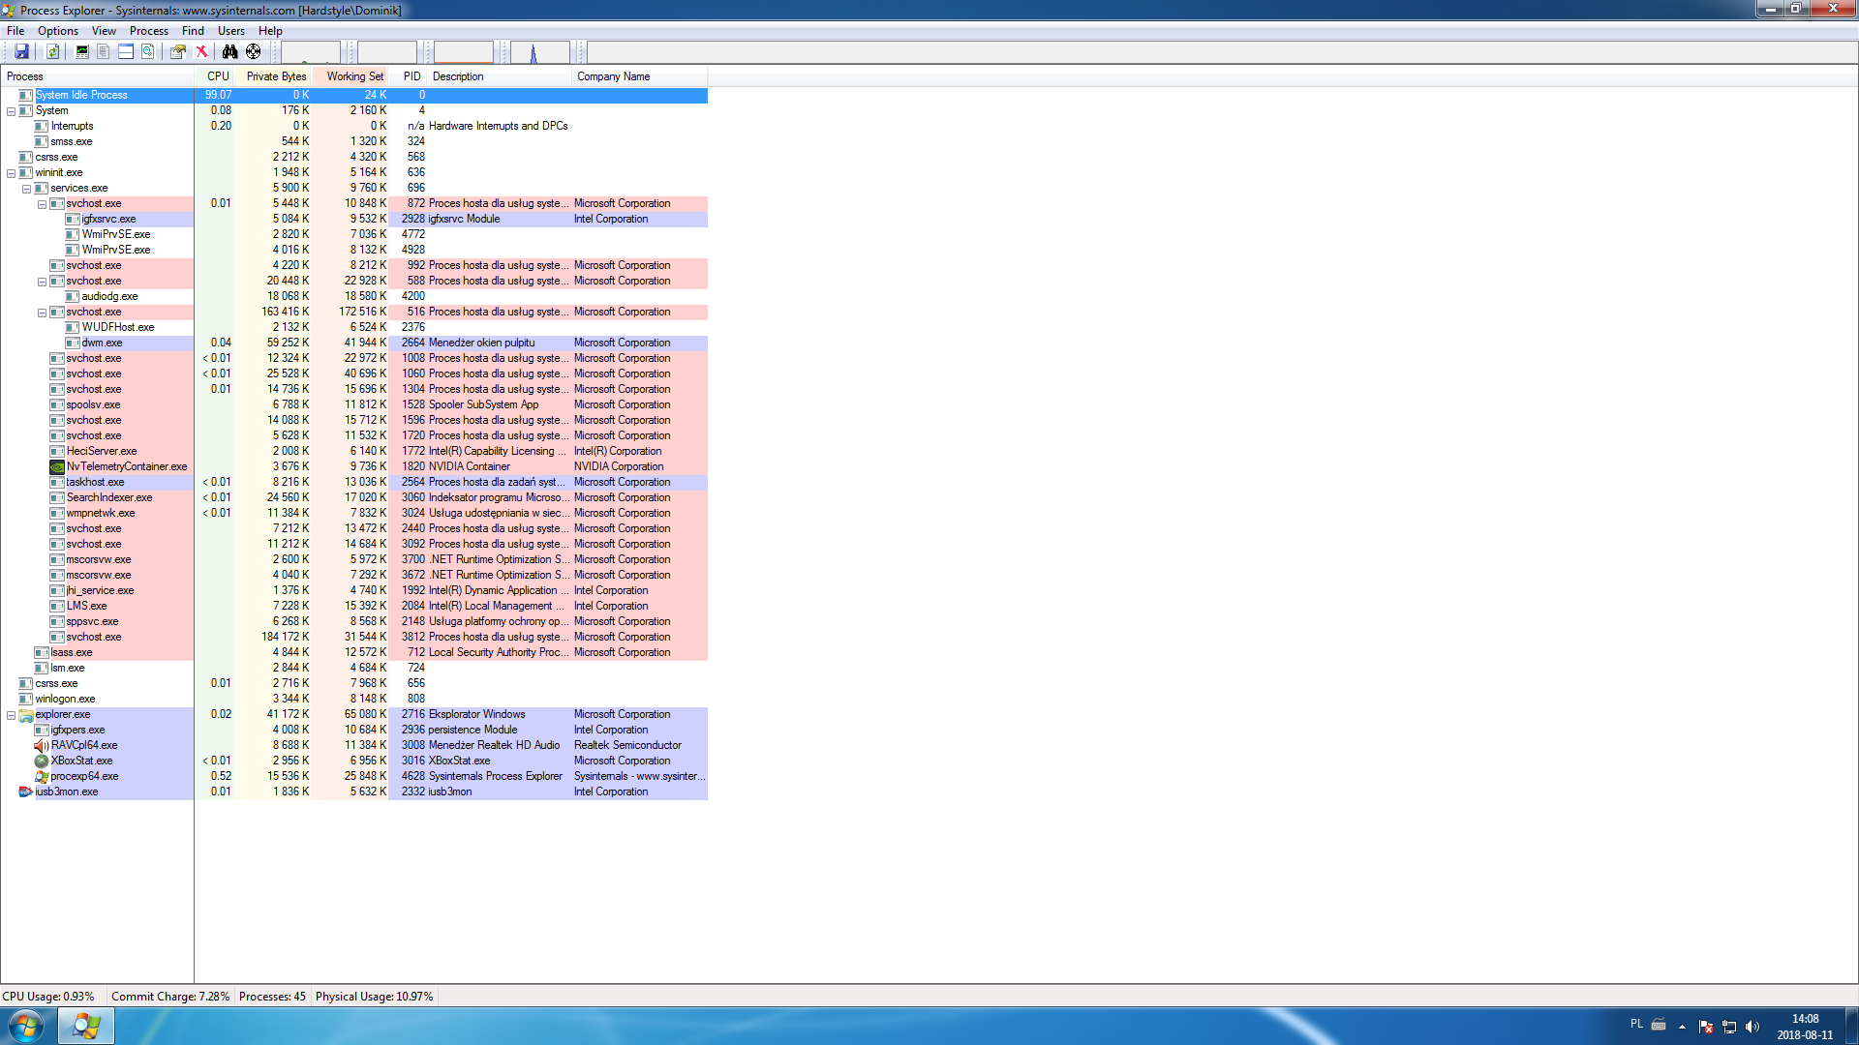The height and width of the screenshot is (1045, 1859).
Task: Click the icon beside procexp64.exe
Action: click(x=42, y=776)
